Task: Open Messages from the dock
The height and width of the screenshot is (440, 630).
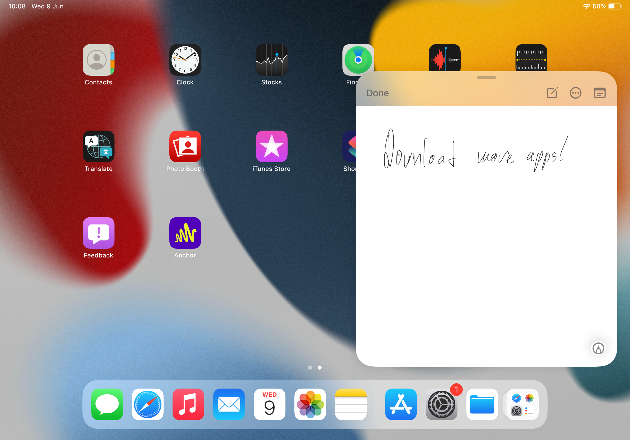Action: (107, 404)
